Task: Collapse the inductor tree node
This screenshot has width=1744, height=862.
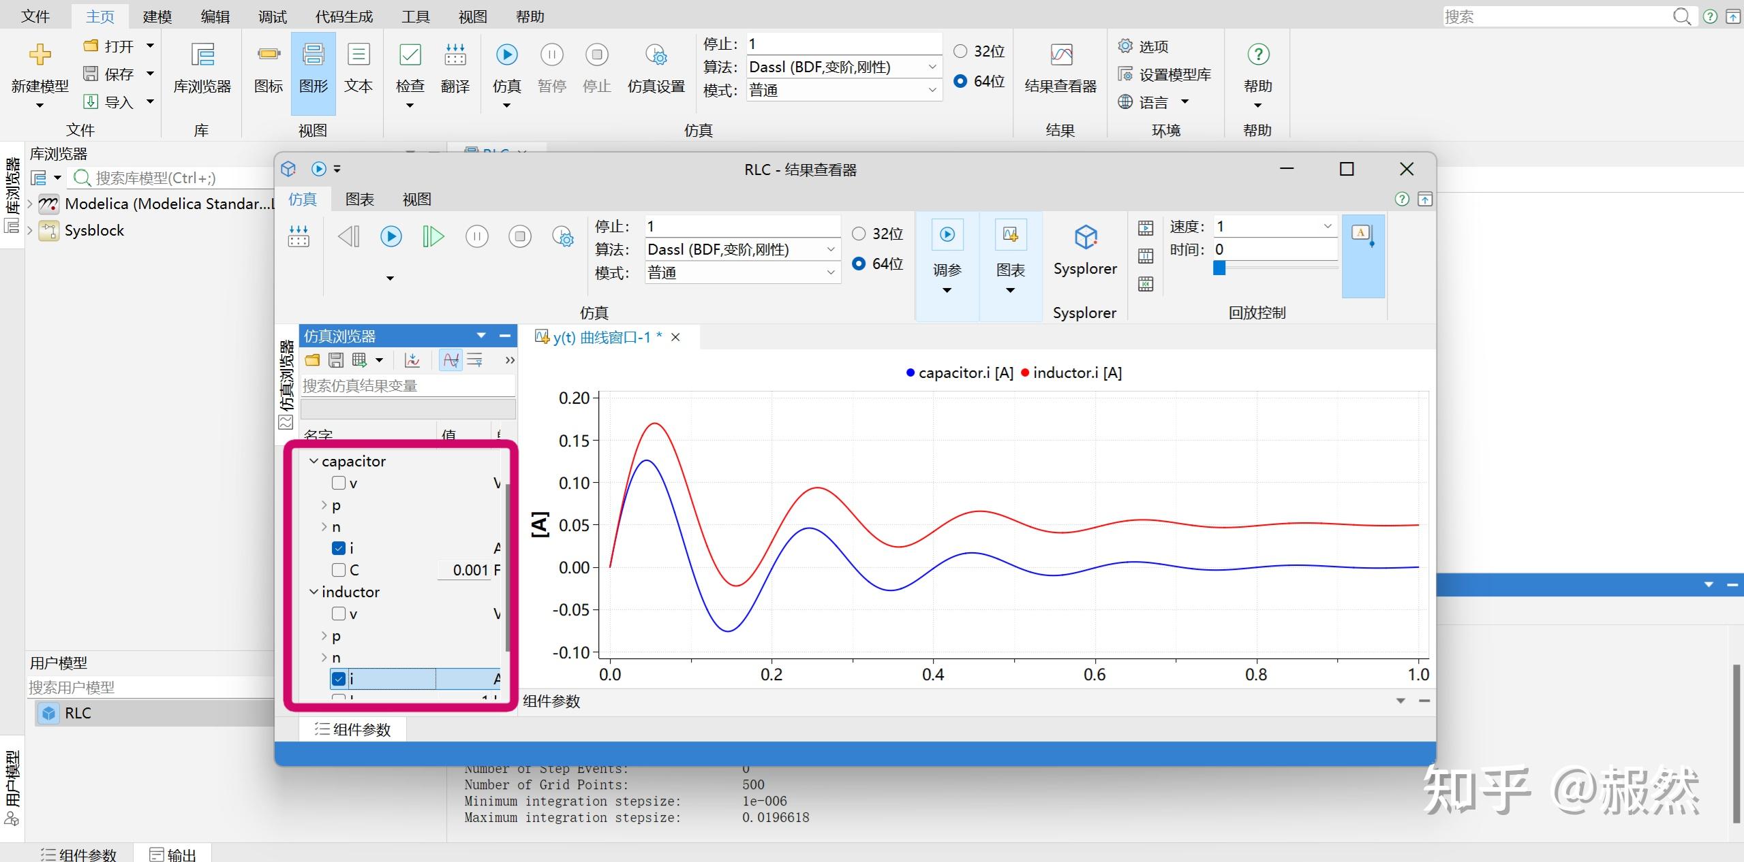Action: pos(313,592)
